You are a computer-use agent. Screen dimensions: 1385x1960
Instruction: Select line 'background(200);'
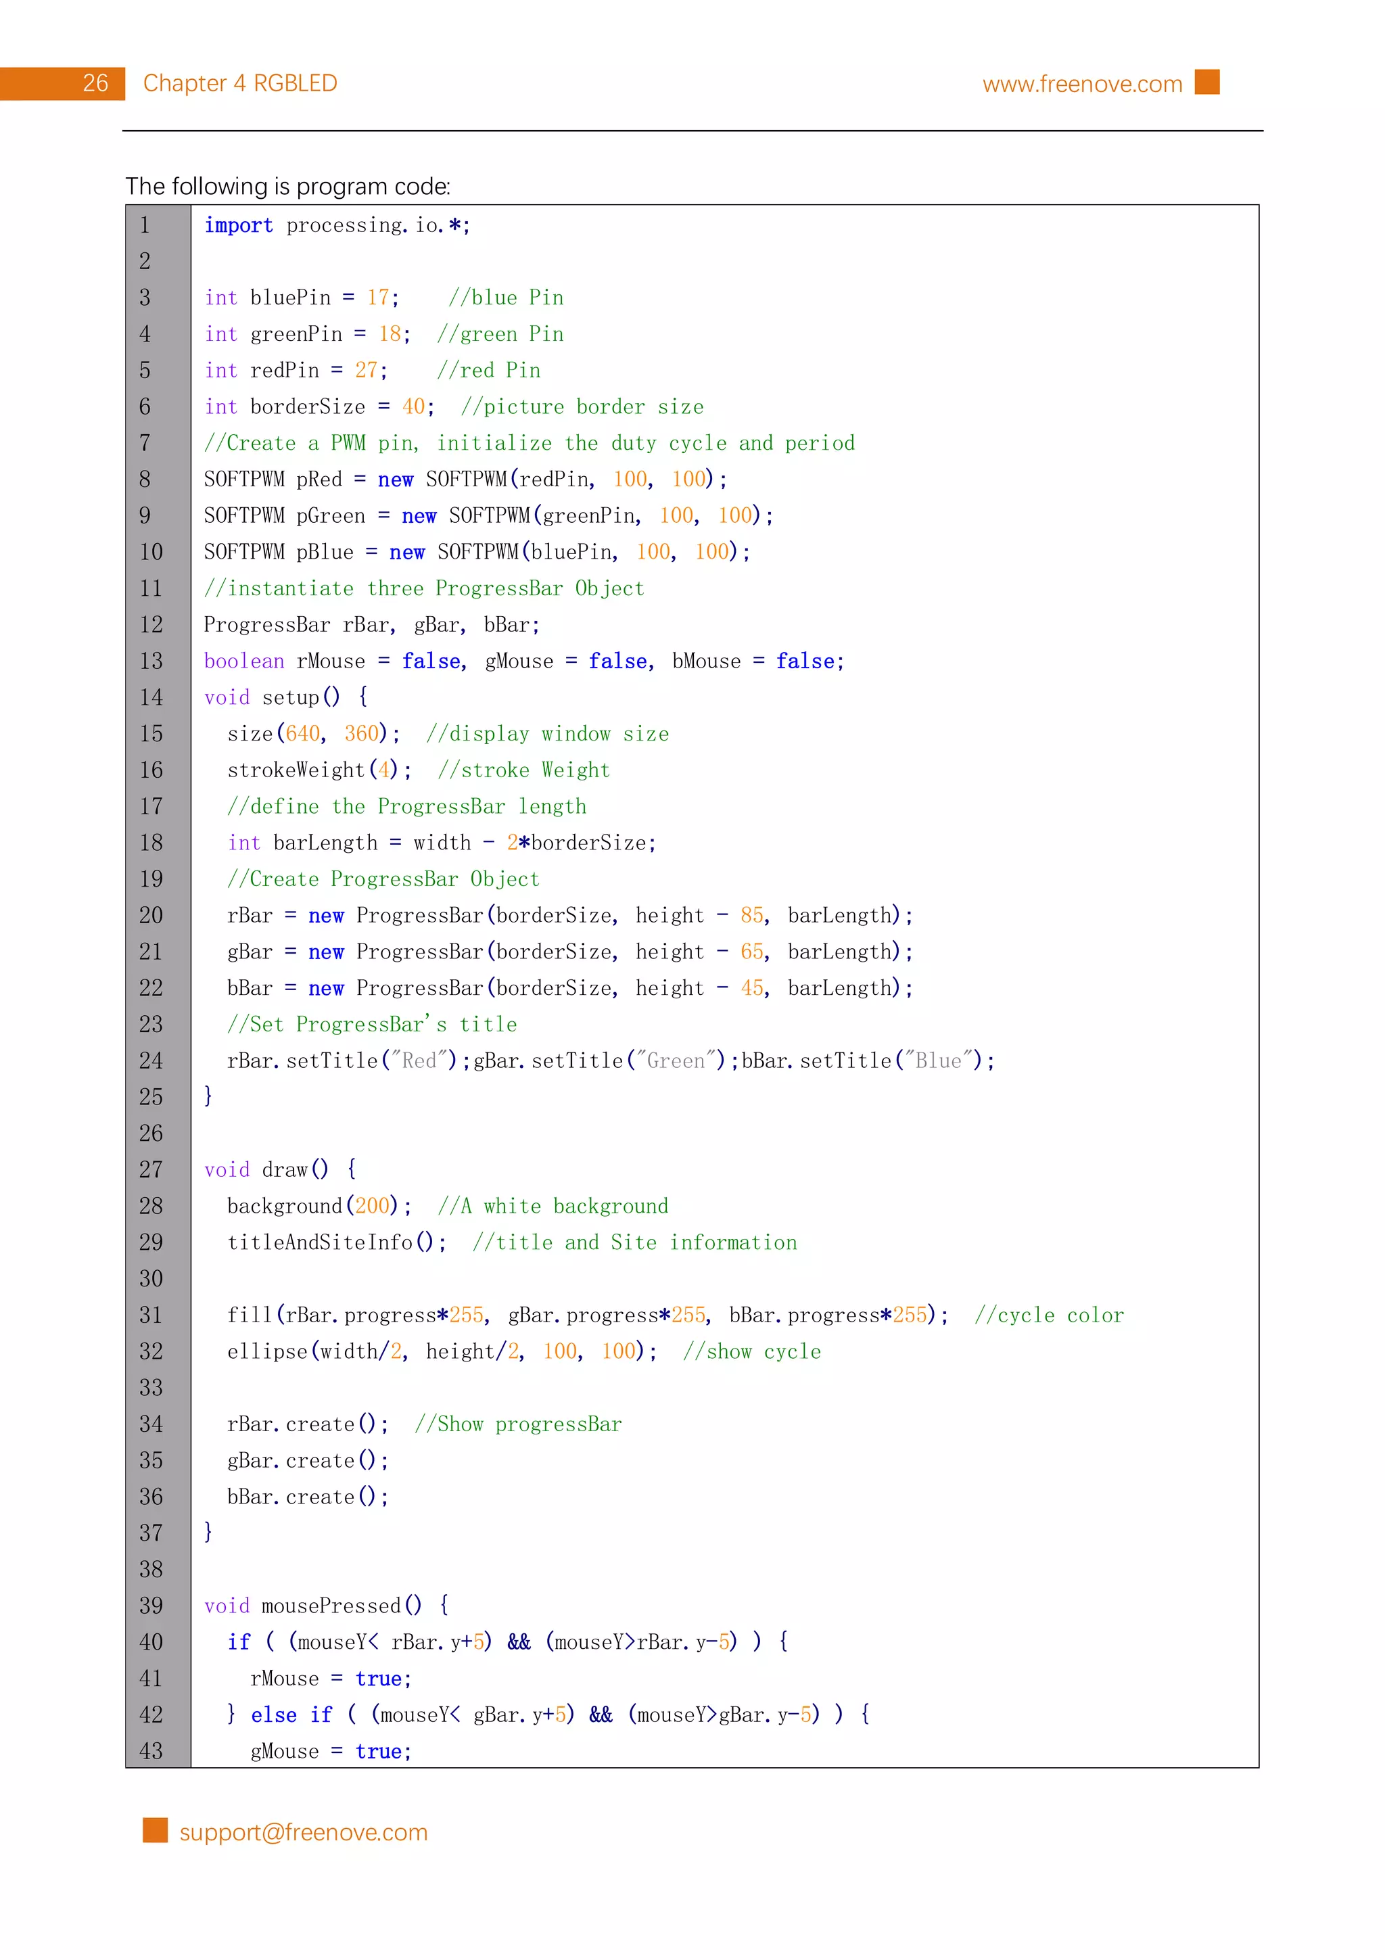coord(319,1206)
